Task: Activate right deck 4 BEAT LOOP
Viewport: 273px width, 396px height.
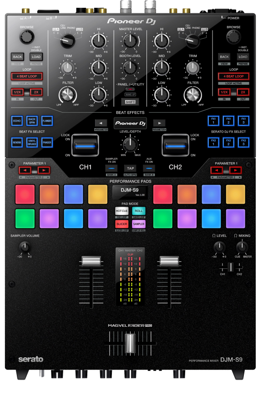Action: click(234, 76)
